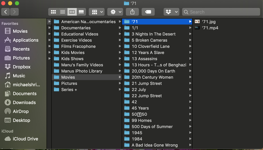The height and width of the screenshot is (150, 263).
Task: Open the Dropbox toolbar dropdown
Action: 171,12
